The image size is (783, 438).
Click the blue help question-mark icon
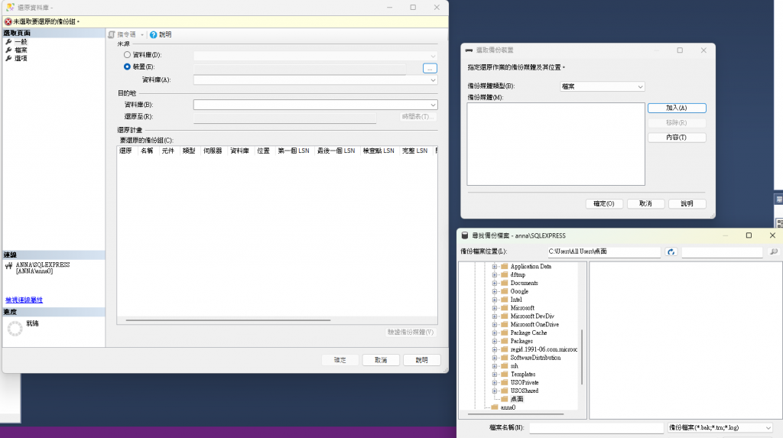[153, 34]
